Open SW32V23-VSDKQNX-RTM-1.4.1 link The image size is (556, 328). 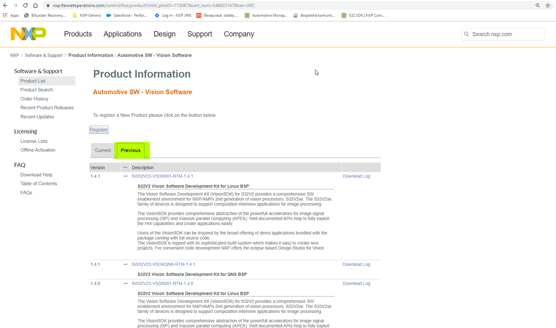[x=164, y=264]
